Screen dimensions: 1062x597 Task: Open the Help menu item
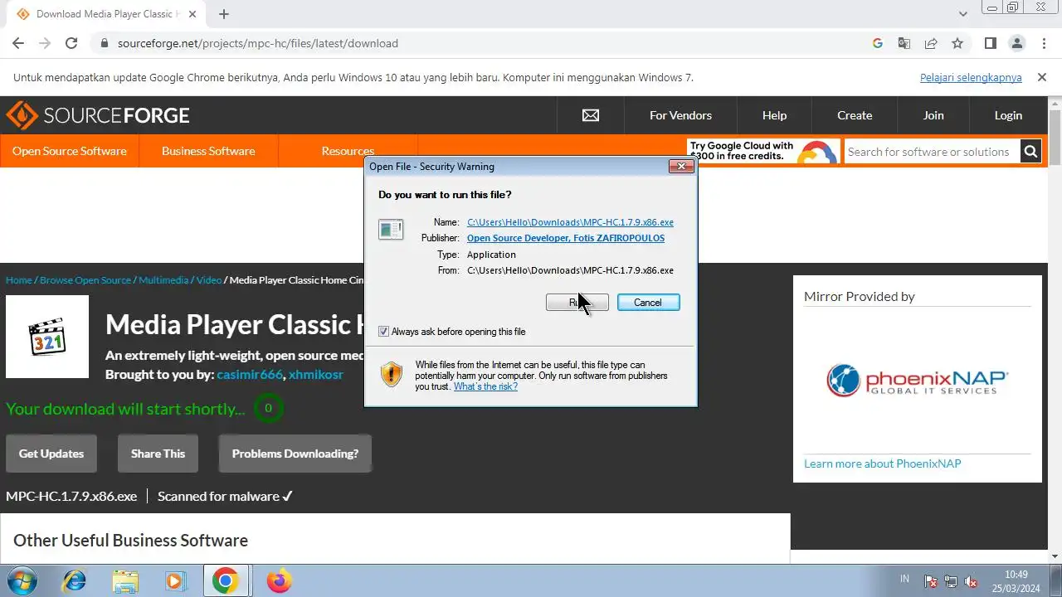pos(774,115)
